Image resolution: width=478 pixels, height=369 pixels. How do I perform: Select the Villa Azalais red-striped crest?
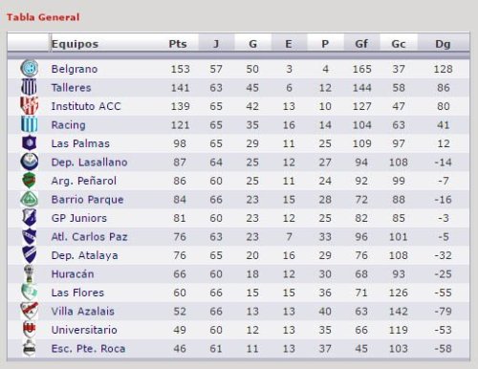[x=29, y=311]
